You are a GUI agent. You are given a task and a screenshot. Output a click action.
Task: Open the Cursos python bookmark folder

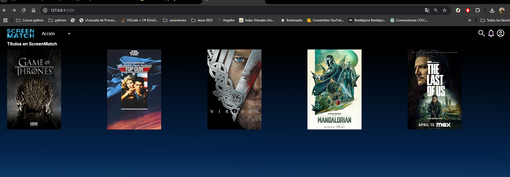(x=30, y=20)
